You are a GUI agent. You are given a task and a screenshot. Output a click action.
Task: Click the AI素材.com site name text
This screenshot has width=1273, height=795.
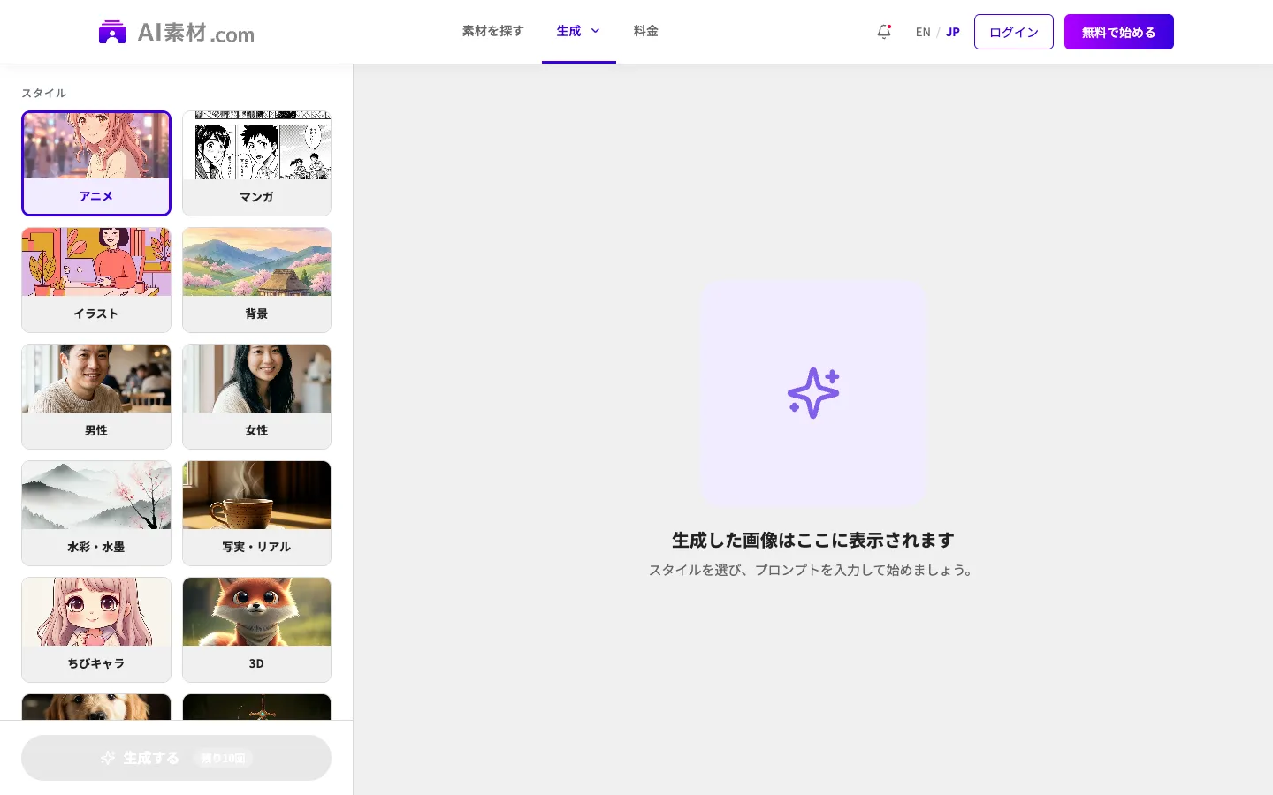(x=195, y=33)
